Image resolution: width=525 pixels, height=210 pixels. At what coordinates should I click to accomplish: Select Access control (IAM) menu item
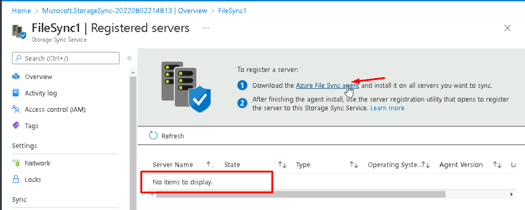[55, 110]
